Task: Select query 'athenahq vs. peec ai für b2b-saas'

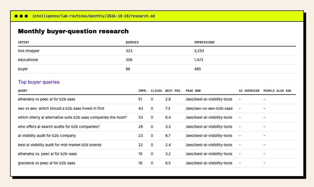Action: (x=47, y=154)
